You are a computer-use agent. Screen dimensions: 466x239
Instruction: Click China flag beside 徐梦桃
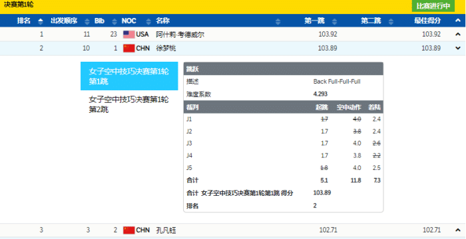pyautogui.click(x=128, y=48)
